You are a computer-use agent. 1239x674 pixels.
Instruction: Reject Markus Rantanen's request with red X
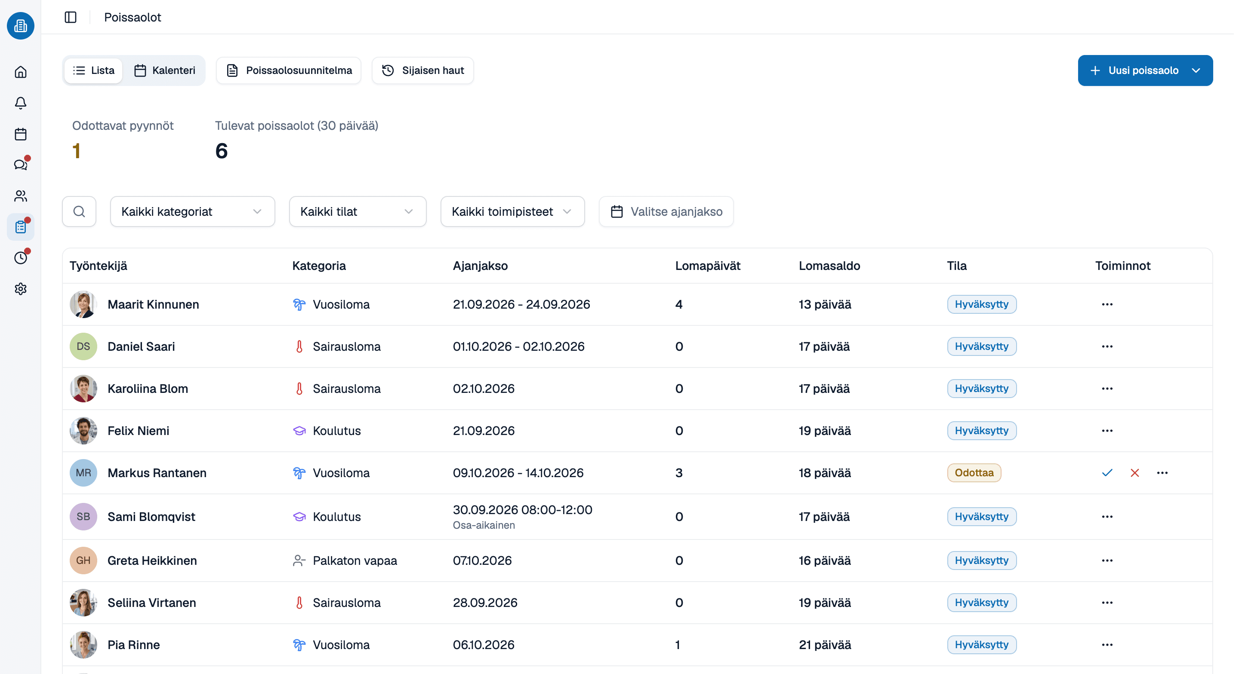pyautogui.click(x=1134, y=473)
